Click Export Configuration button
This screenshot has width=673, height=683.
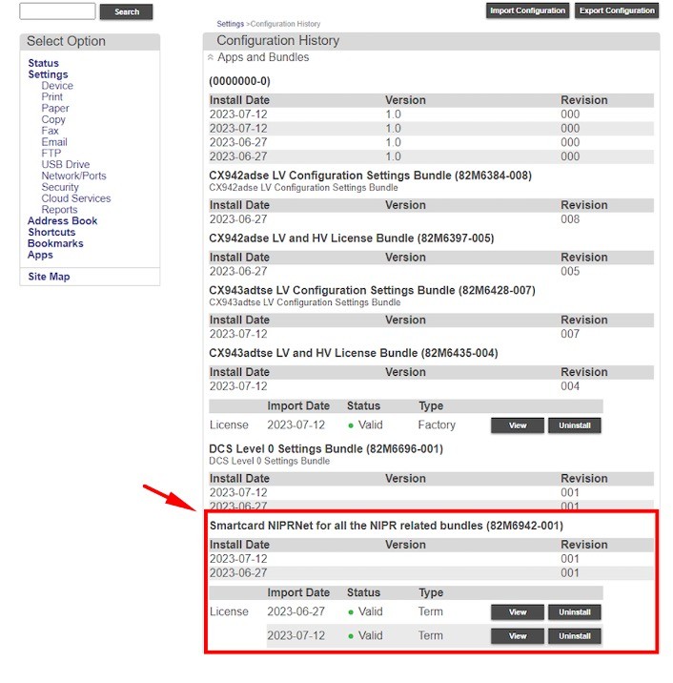[x=617, y=10]
